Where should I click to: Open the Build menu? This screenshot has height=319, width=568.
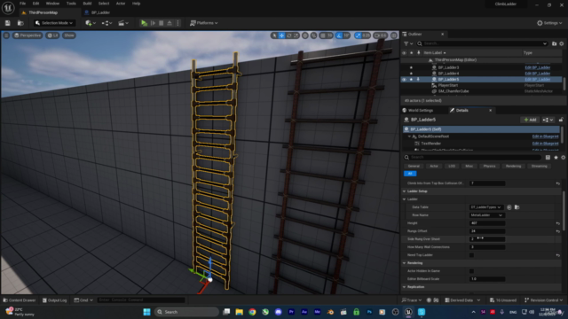[x=87, y=4]
